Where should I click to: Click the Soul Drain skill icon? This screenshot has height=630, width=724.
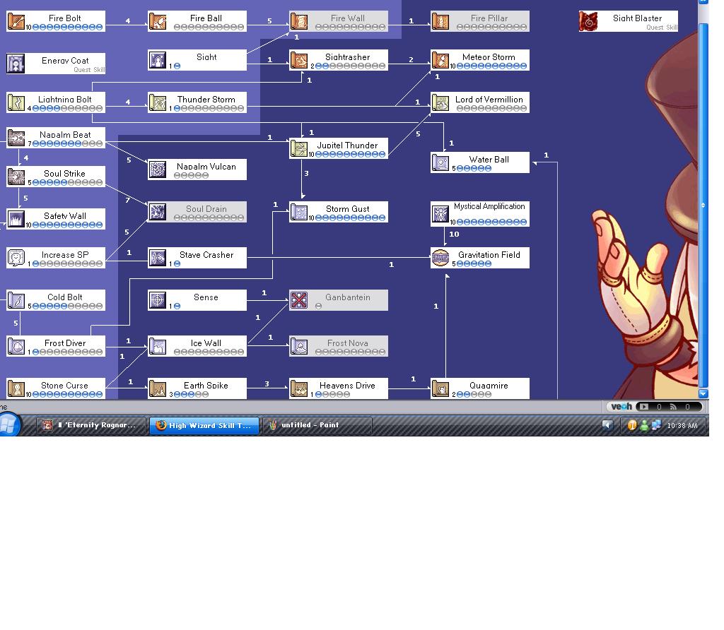[x=158, y=212]
